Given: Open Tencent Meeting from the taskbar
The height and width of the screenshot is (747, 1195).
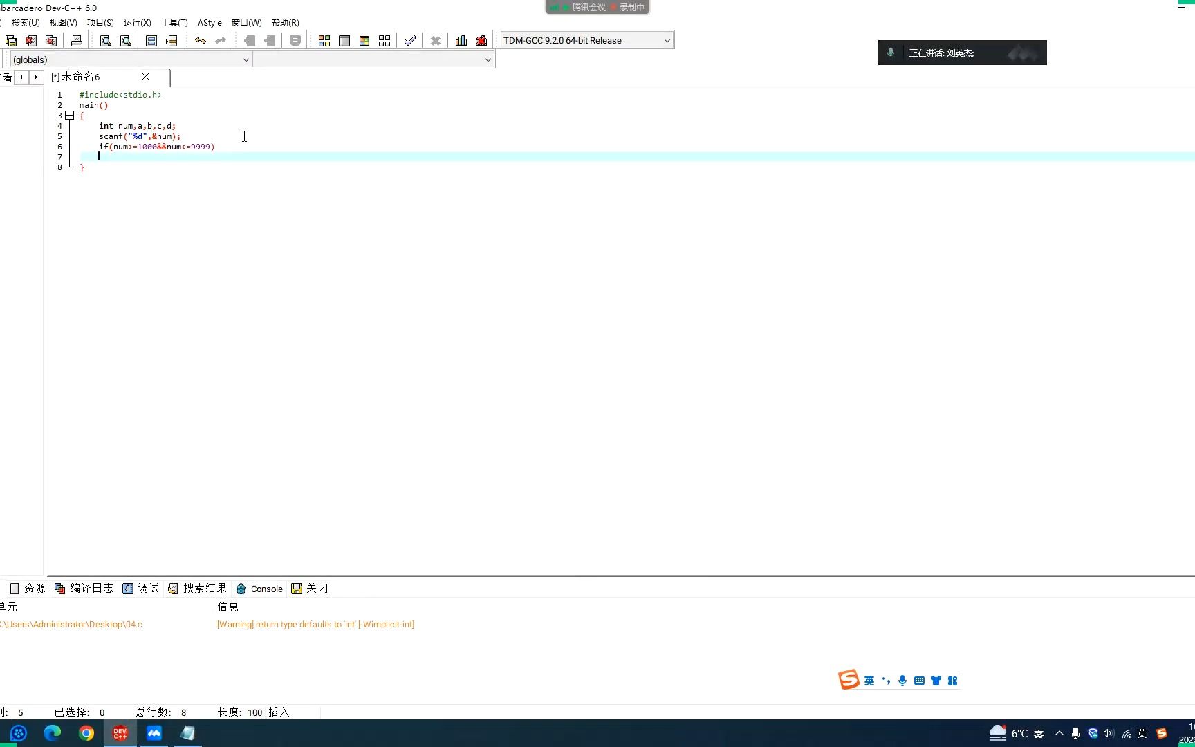Looking at the screenshot, I should tap(154, 733).
